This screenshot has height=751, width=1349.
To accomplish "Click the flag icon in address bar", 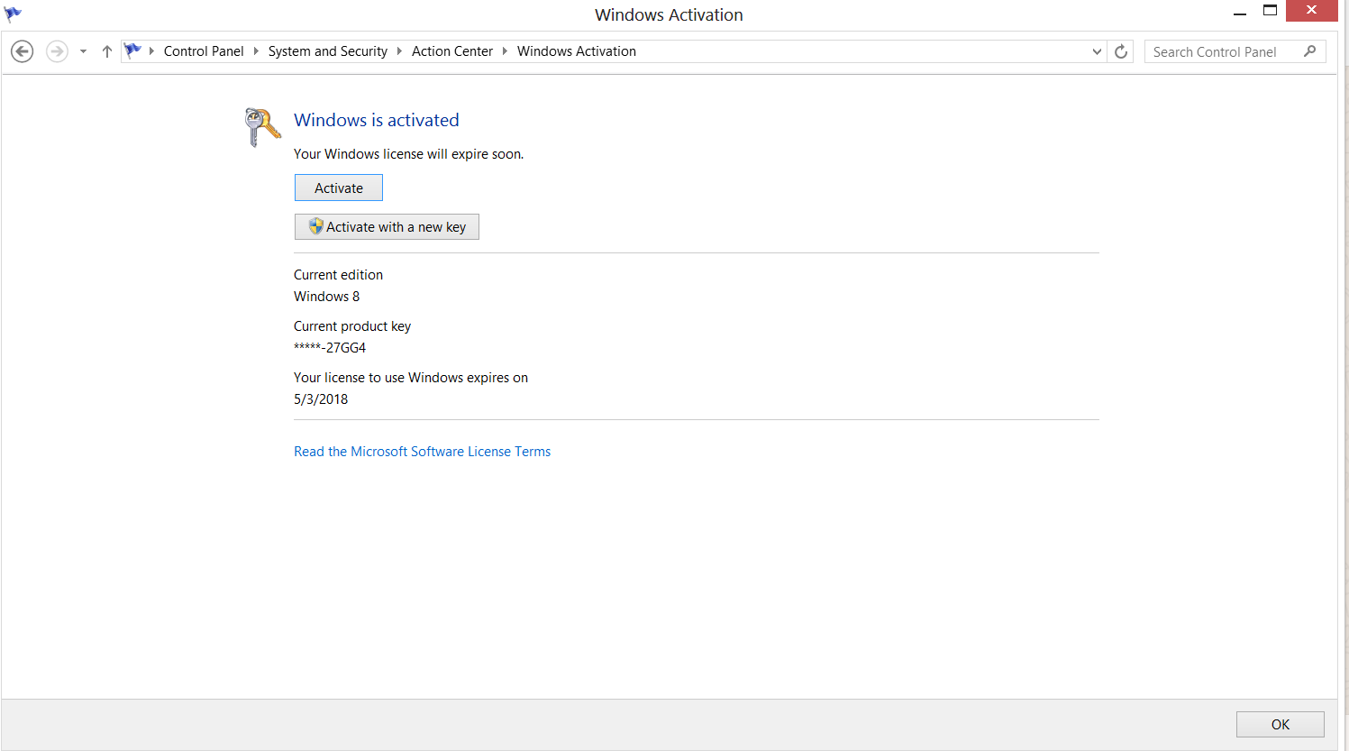I will tap(132, 51).
